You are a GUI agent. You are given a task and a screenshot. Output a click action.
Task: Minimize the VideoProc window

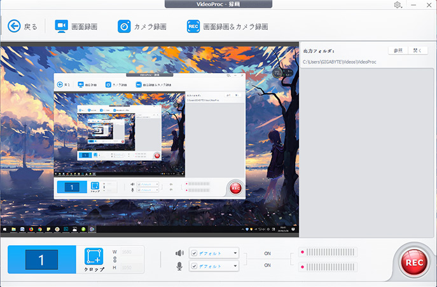point(413,5)
